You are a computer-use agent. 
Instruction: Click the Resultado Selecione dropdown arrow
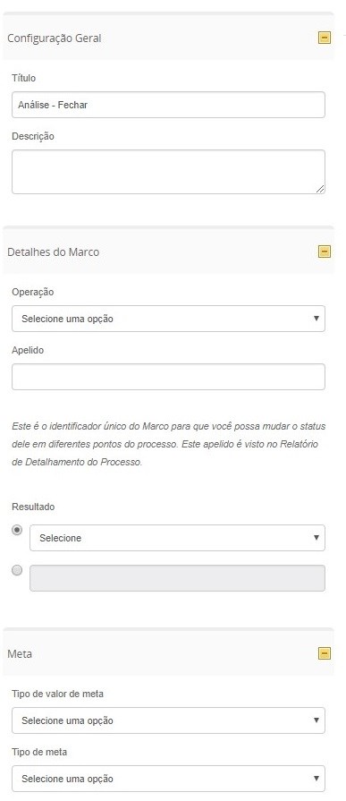point(316,538)
